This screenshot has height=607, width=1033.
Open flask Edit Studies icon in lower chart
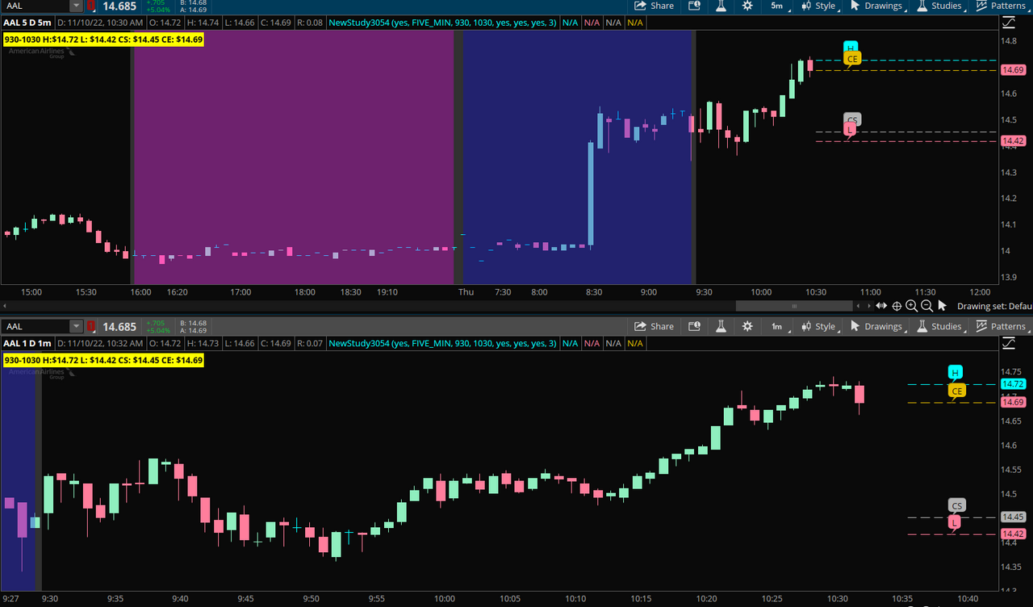pyautogui.click(x=721, y=326)
